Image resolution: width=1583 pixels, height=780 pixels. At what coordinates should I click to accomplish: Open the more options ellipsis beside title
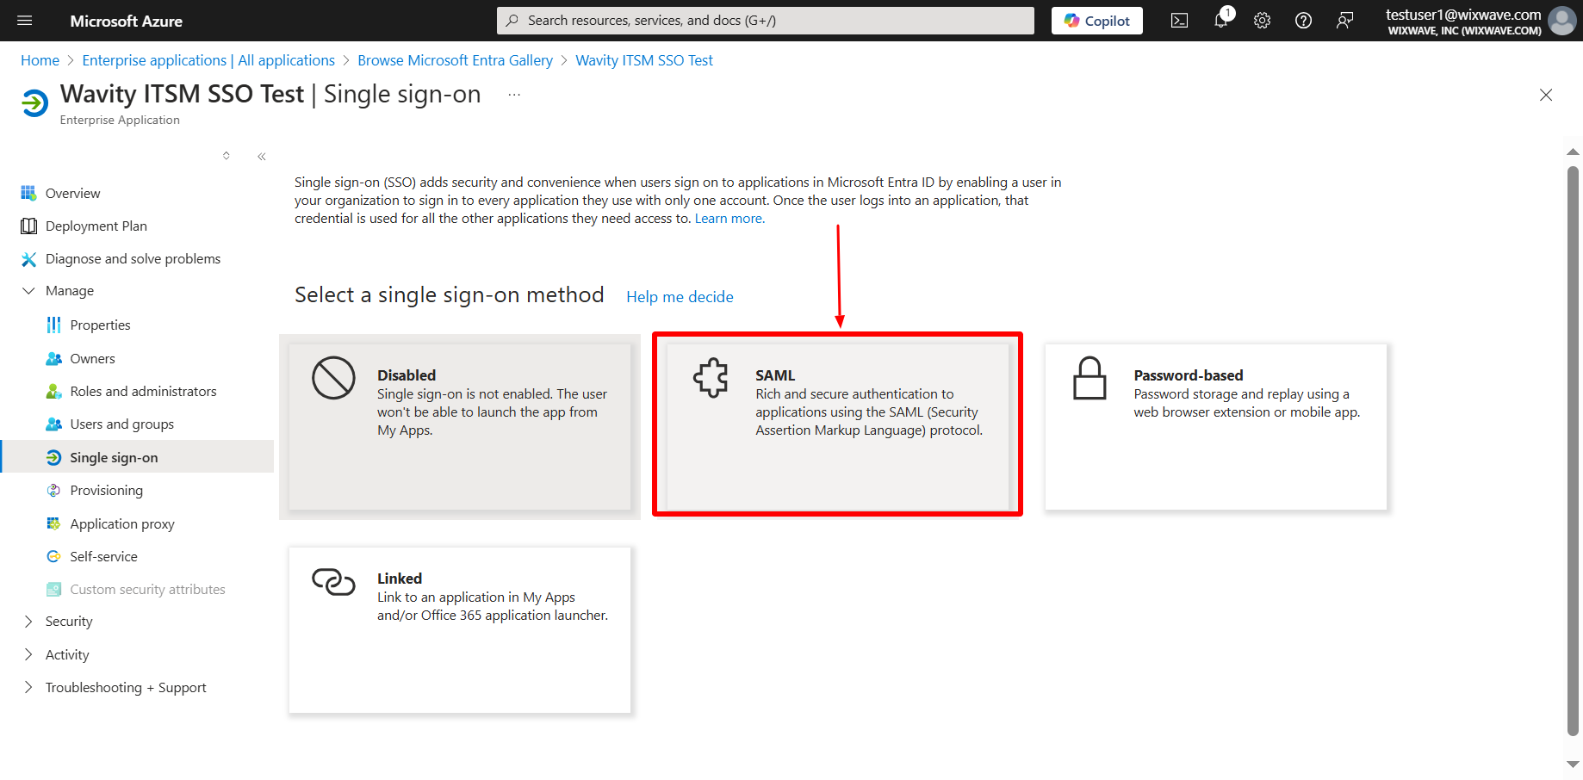click(514, 95)
